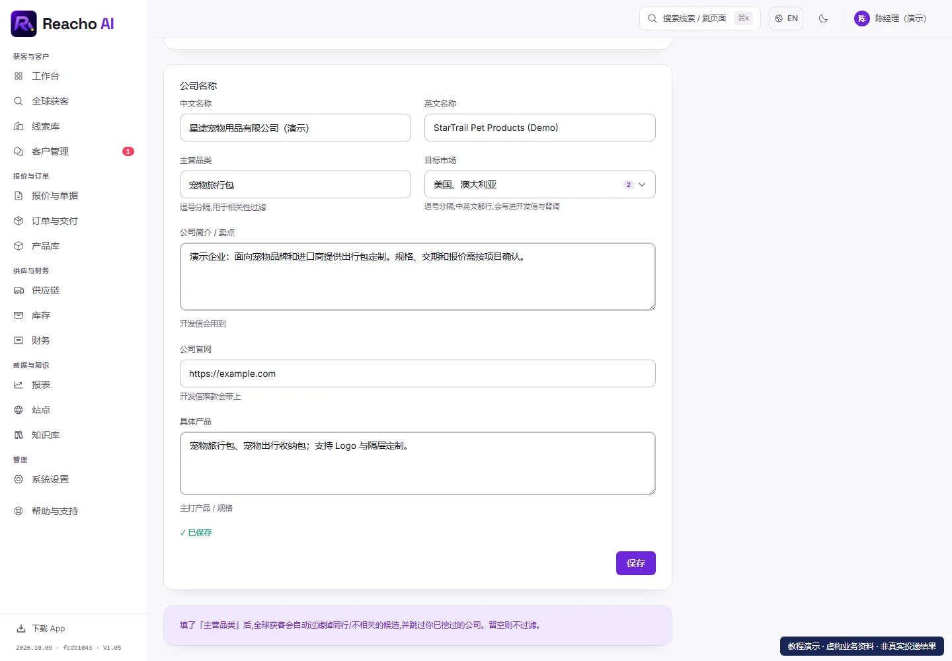Click the 填了「主营品类」后 hint banner
Image resolution: width=952 pixels, height=661 pixels.
tap(418, 625)
